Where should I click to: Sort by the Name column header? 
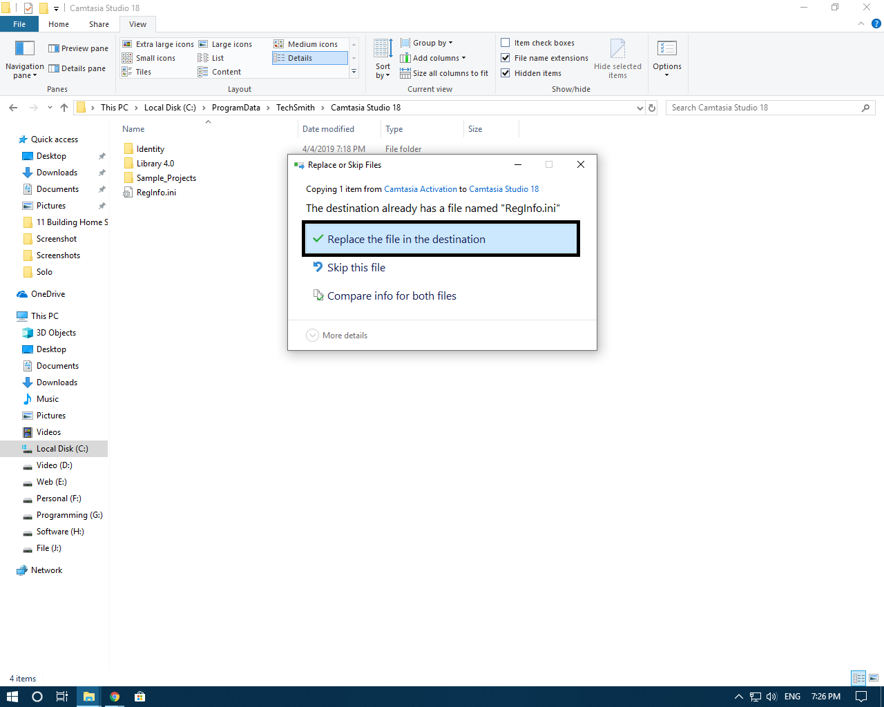tap(133, 129)
